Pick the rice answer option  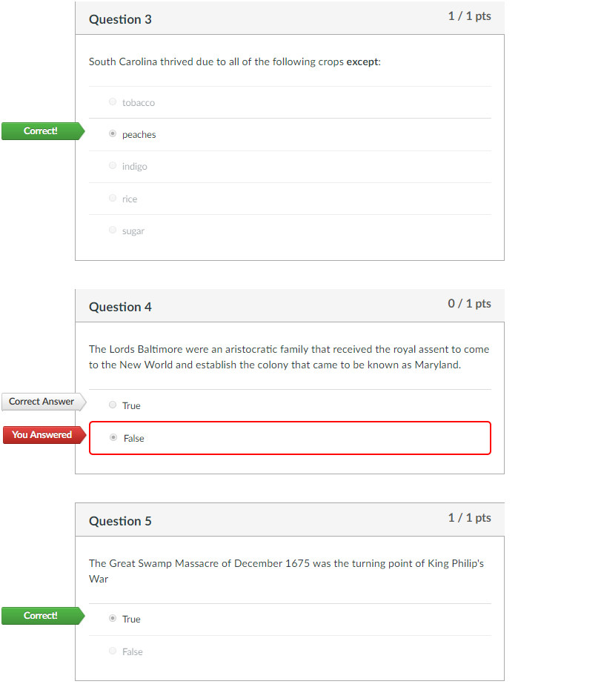click(113, 198)
